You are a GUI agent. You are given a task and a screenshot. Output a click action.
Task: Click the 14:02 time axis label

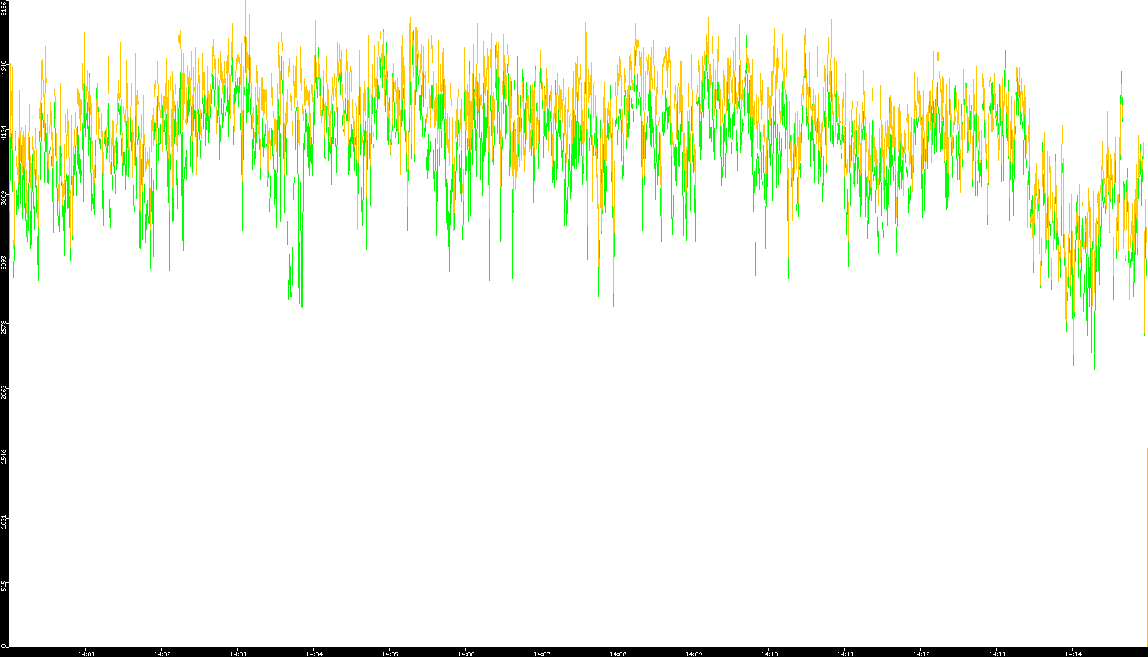click(162, 654)
